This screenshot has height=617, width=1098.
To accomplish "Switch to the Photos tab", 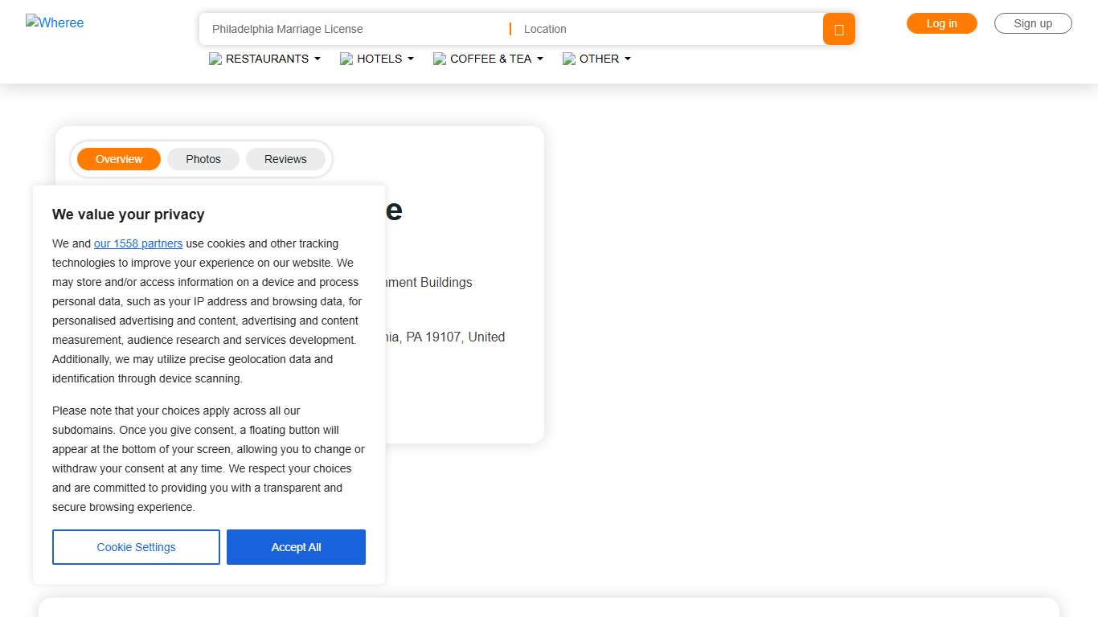I will click(x=203, y=159).
